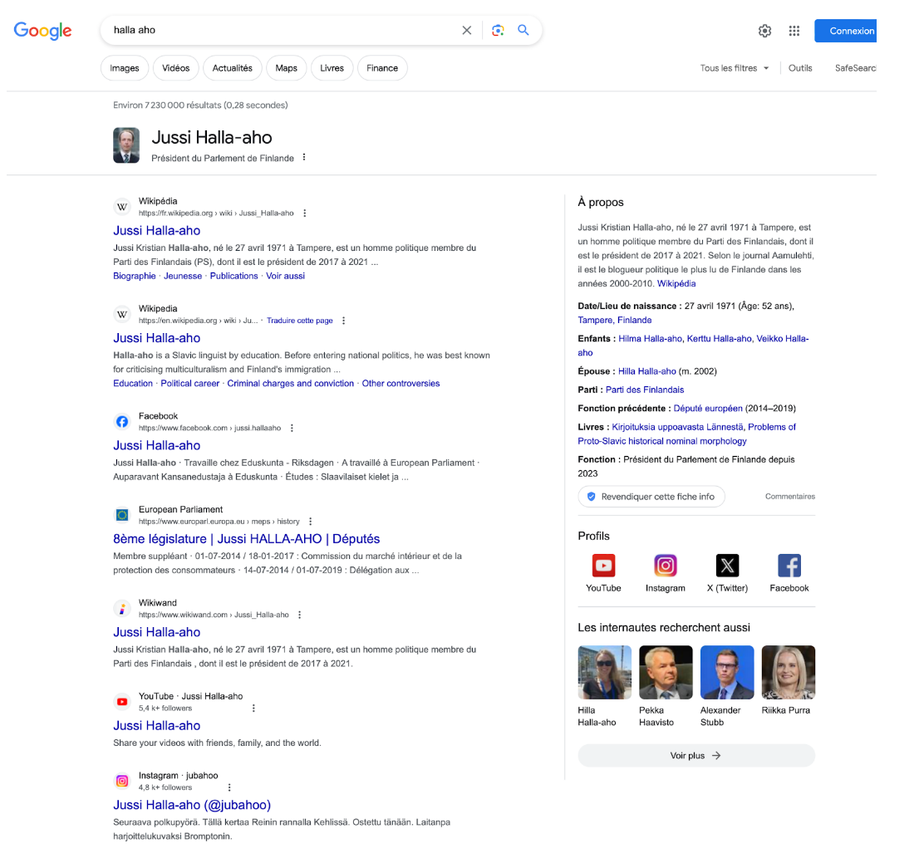Open the Biographie sitelink

135,276
